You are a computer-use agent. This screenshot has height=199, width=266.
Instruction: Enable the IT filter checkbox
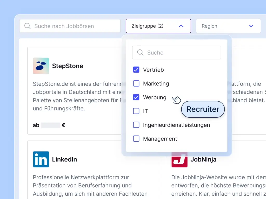[136, 111]
